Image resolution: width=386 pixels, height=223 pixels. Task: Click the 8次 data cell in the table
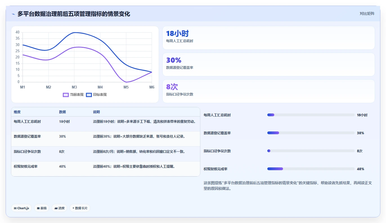(62, 151)
